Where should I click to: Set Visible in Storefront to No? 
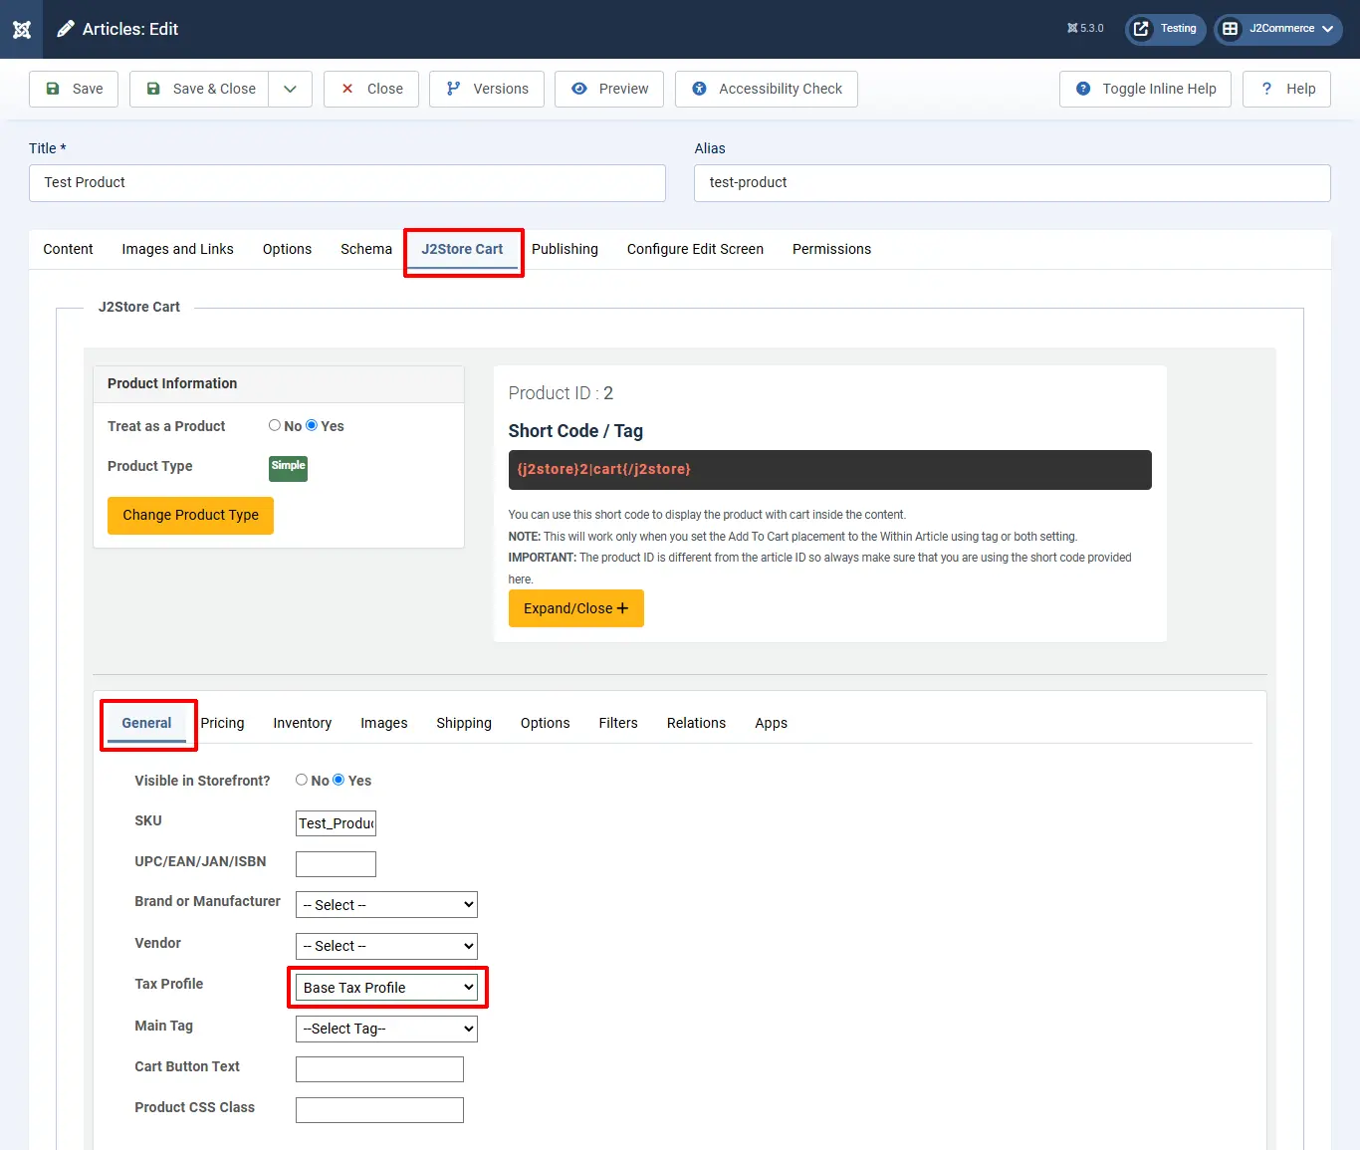pyautogui.click(x=302, y=780)
